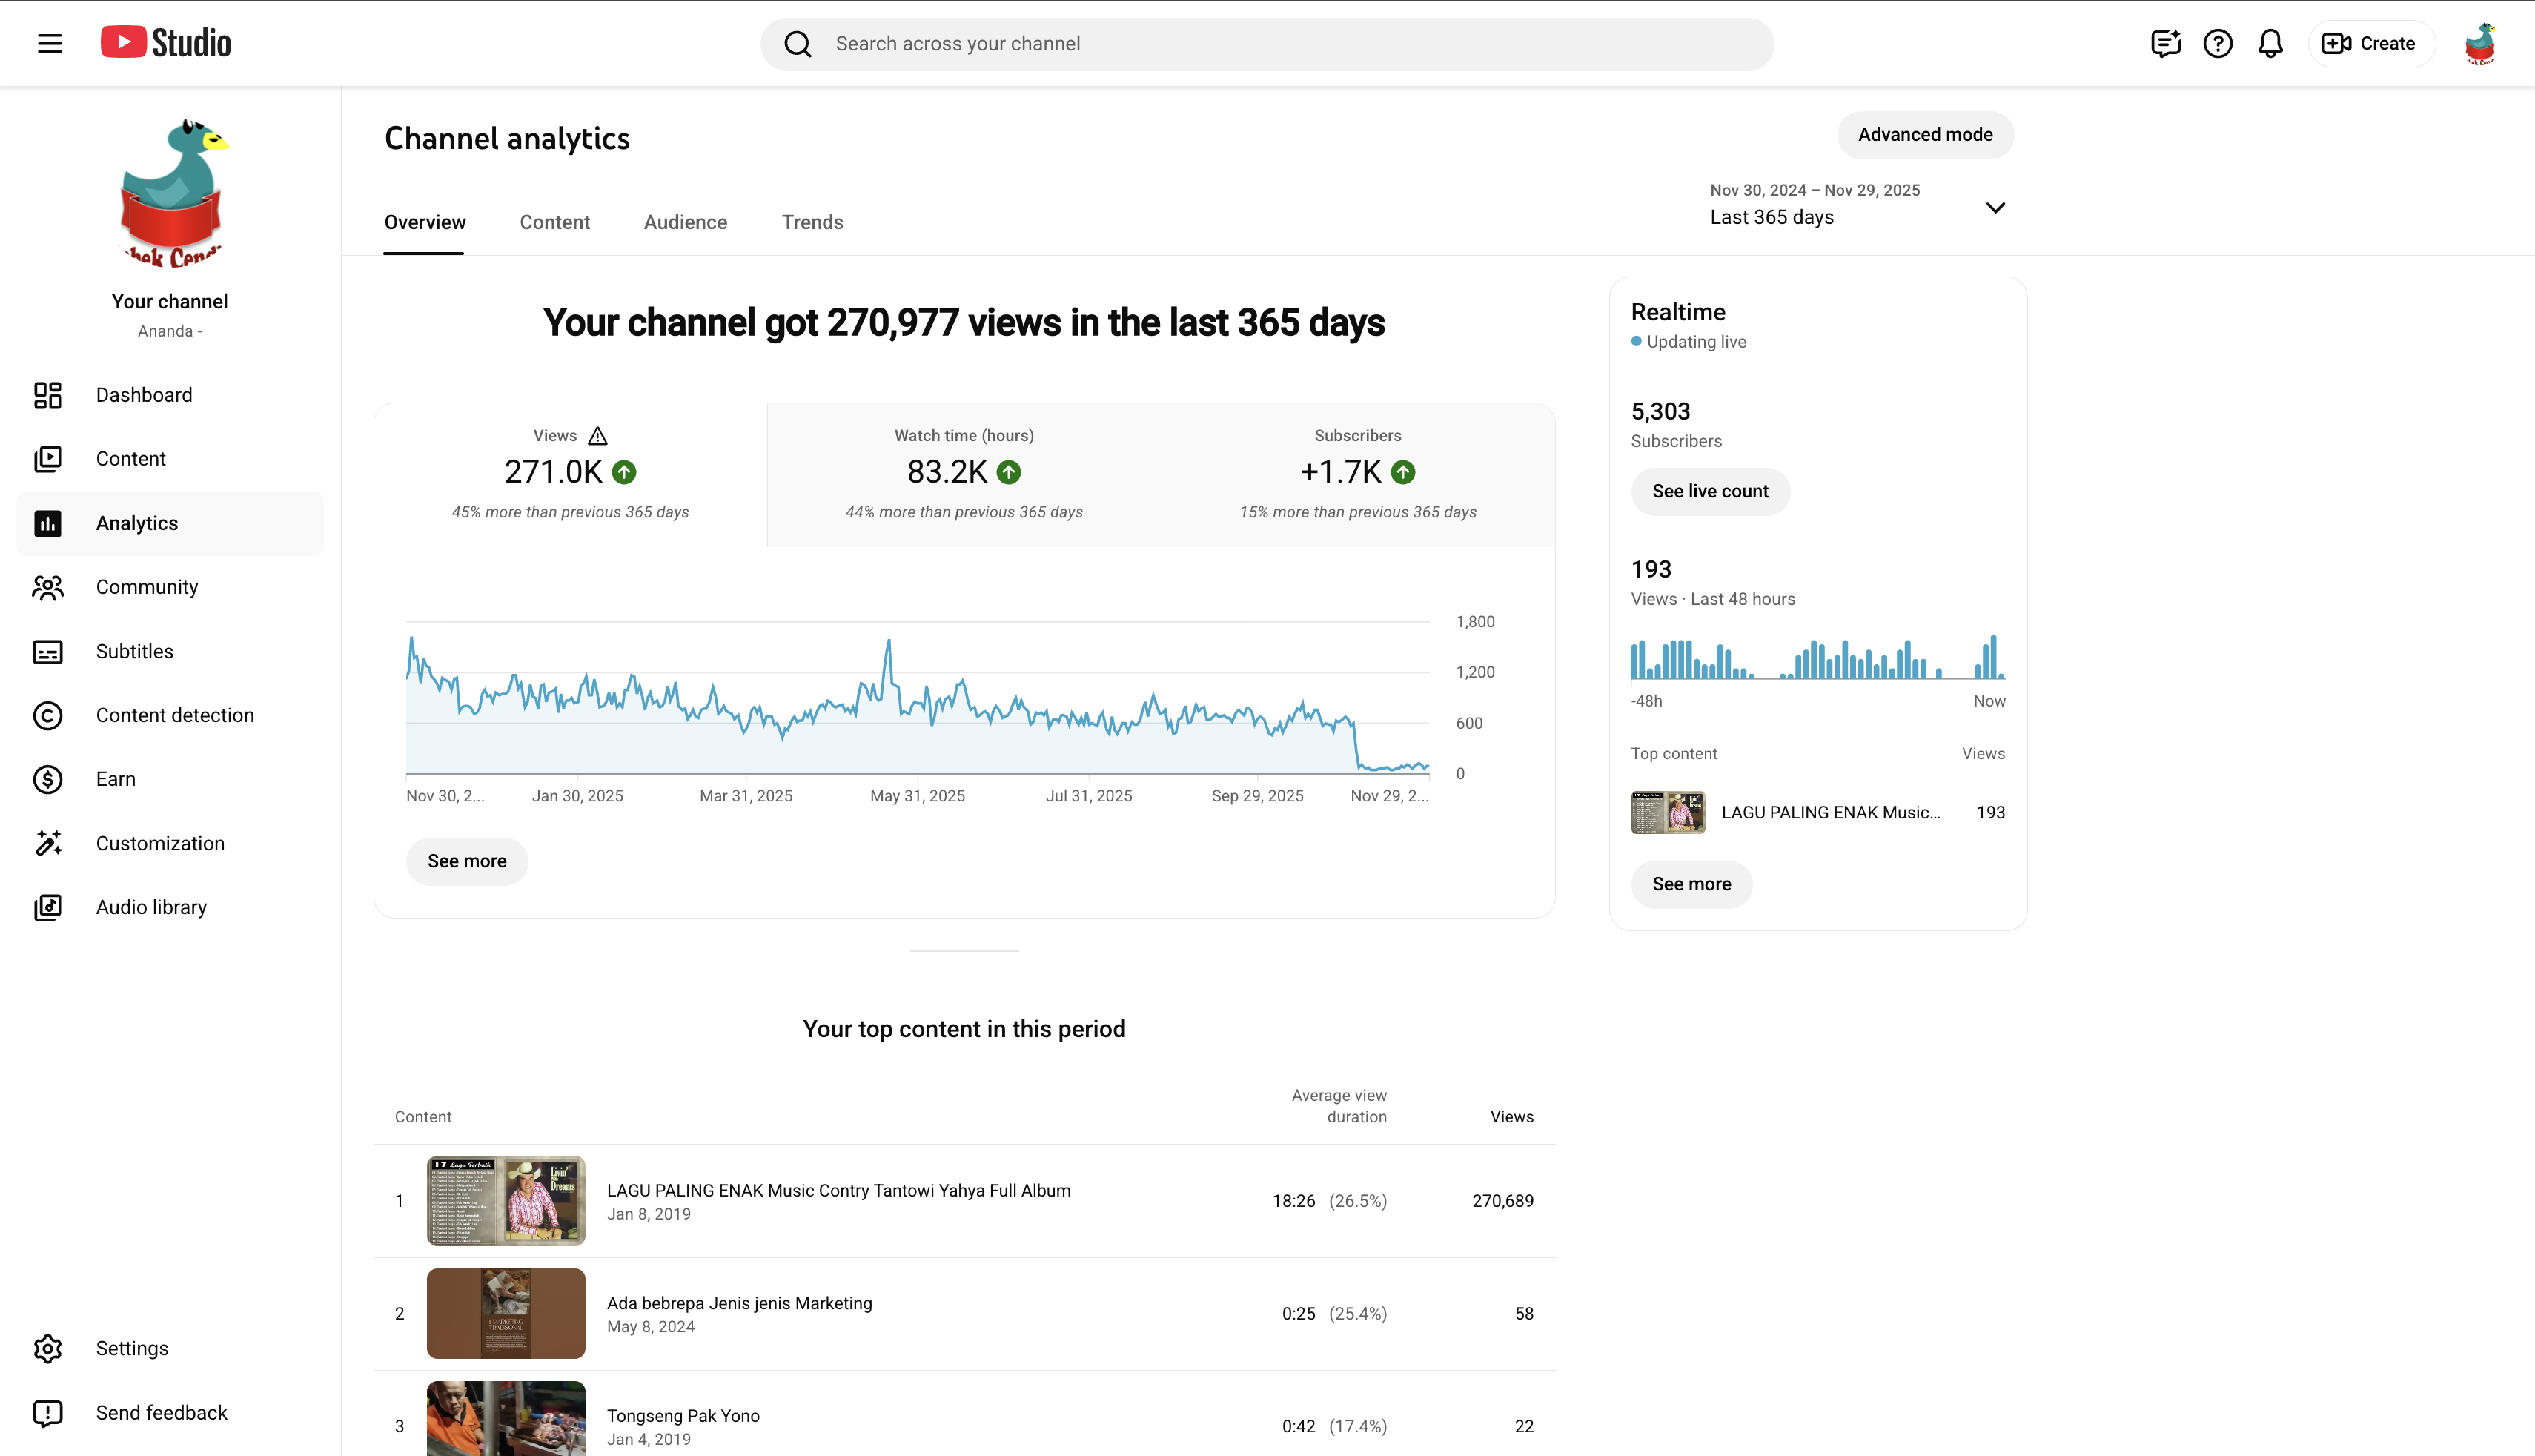
Task: Click the 270,689 views value
Action: pyautogui.click(x=1502, y=1201)
